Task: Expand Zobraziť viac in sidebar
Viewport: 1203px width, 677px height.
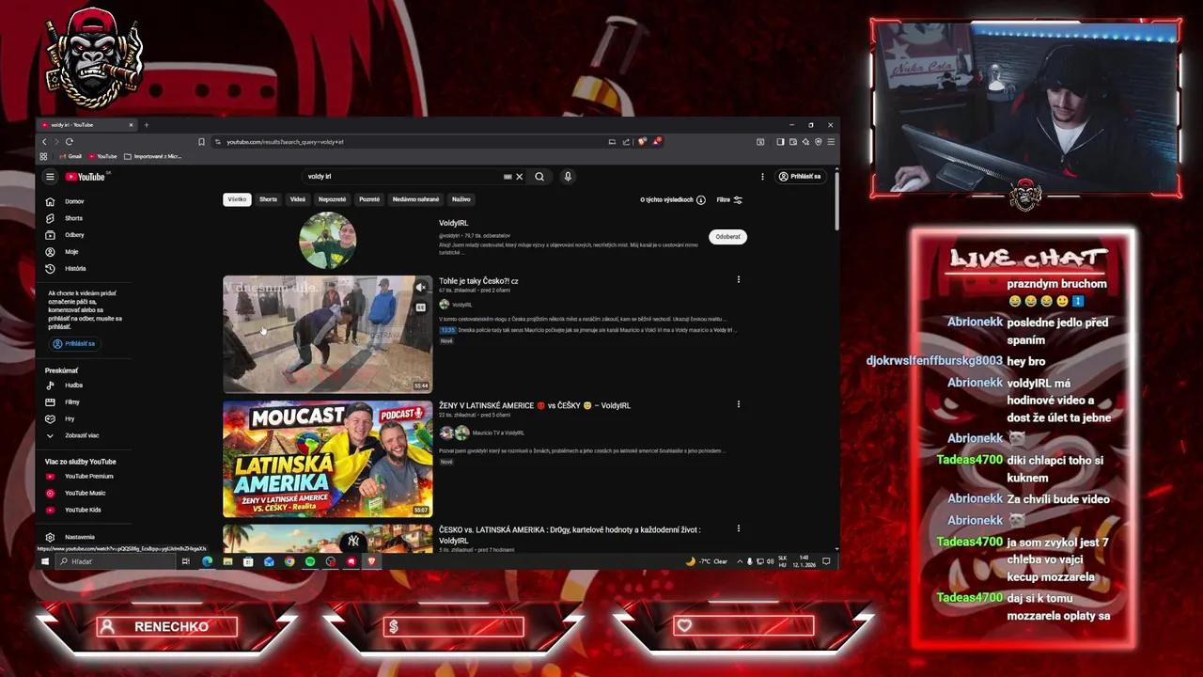Action: (x=74, y=435)
